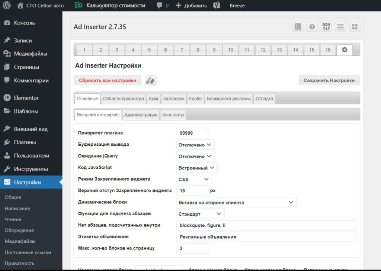
Task: Toggle the block grid view icon
Action: click(355, 27)
